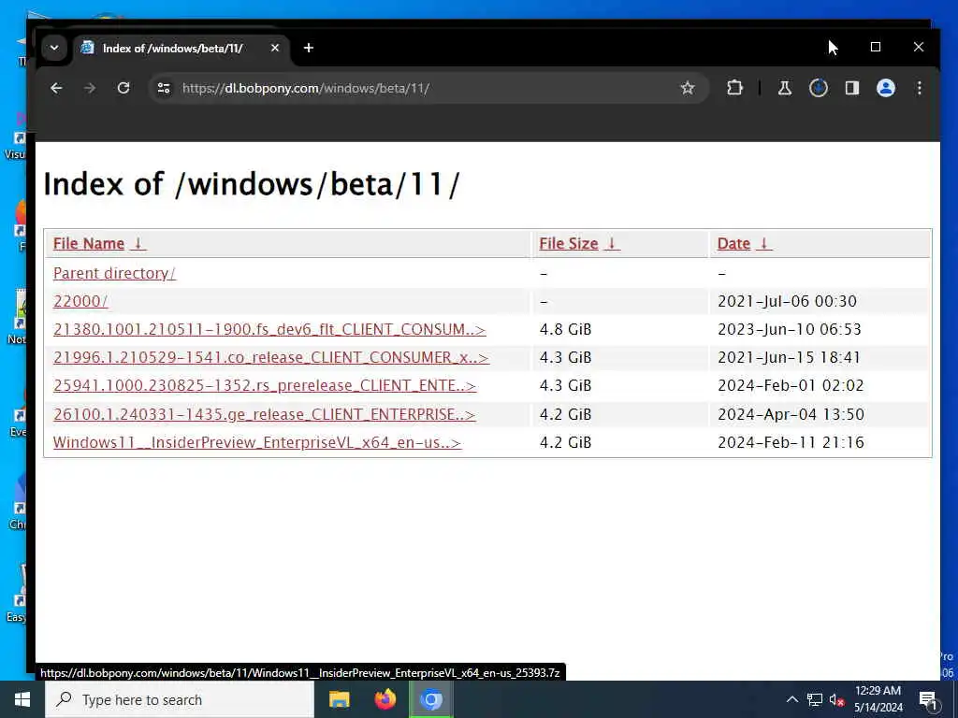
Task: Open a new tab with plus button
Action: 309,48
